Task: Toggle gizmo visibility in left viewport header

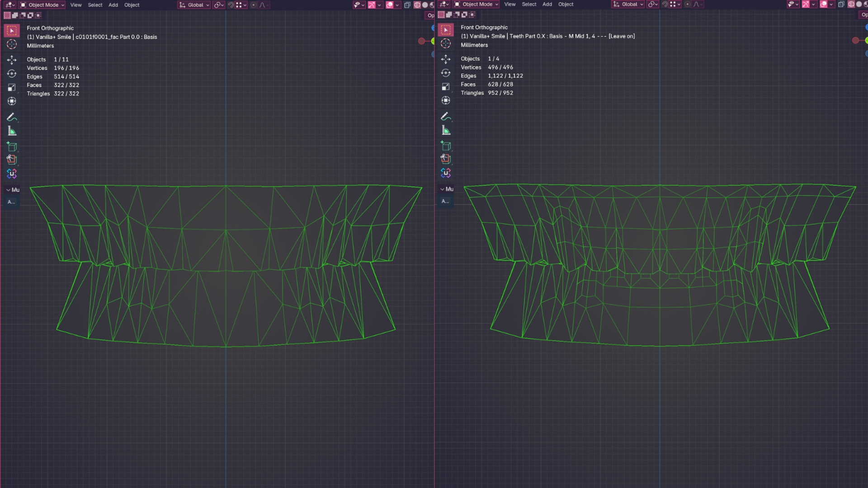Action: tap(372, 5)
